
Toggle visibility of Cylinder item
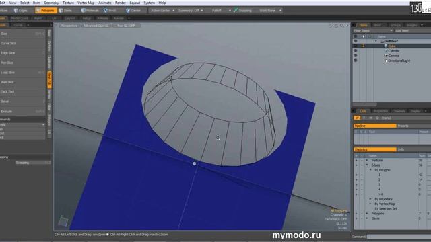356,51
